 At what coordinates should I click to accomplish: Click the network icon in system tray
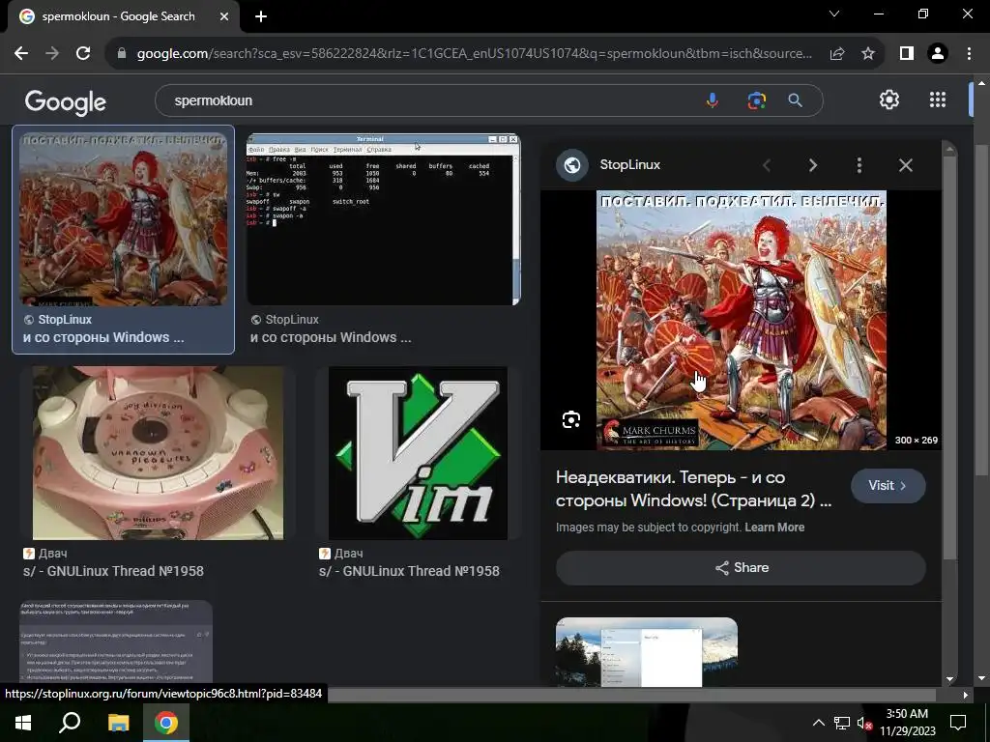click(x=842, y=723)
